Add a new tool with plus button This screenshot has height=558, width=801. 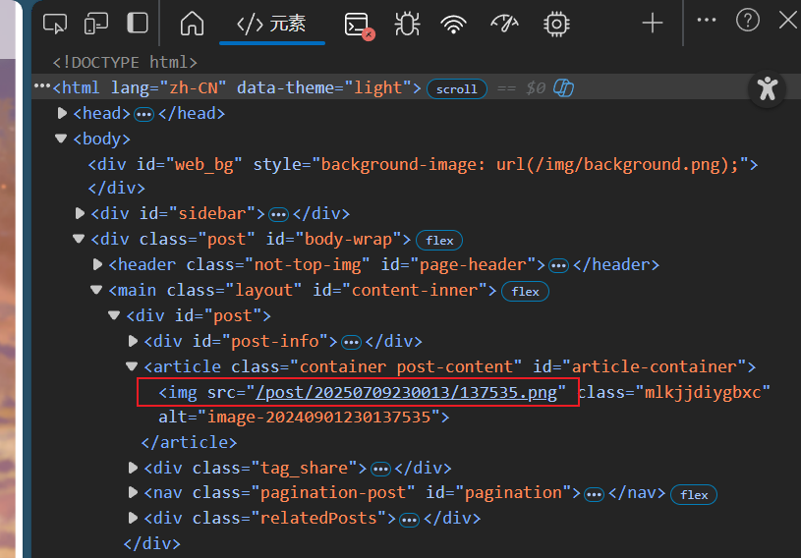click(x=652, y=23)
